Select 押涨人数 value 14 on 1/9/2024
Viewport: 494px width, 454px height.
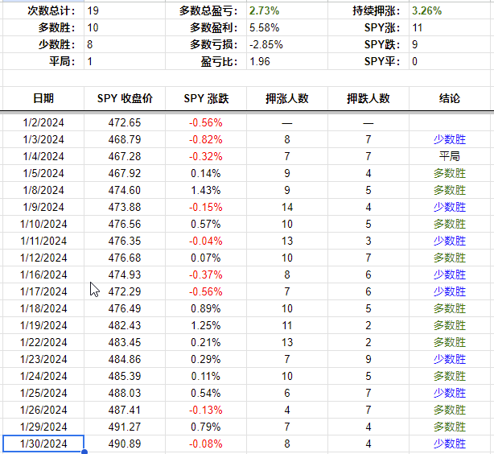tap(287, 207)
